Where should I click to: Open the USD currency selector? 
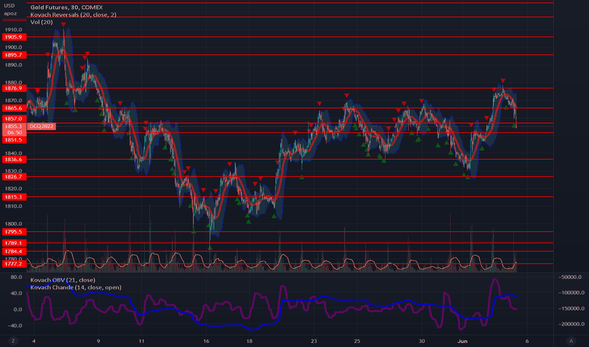click(x=9, y=6)
